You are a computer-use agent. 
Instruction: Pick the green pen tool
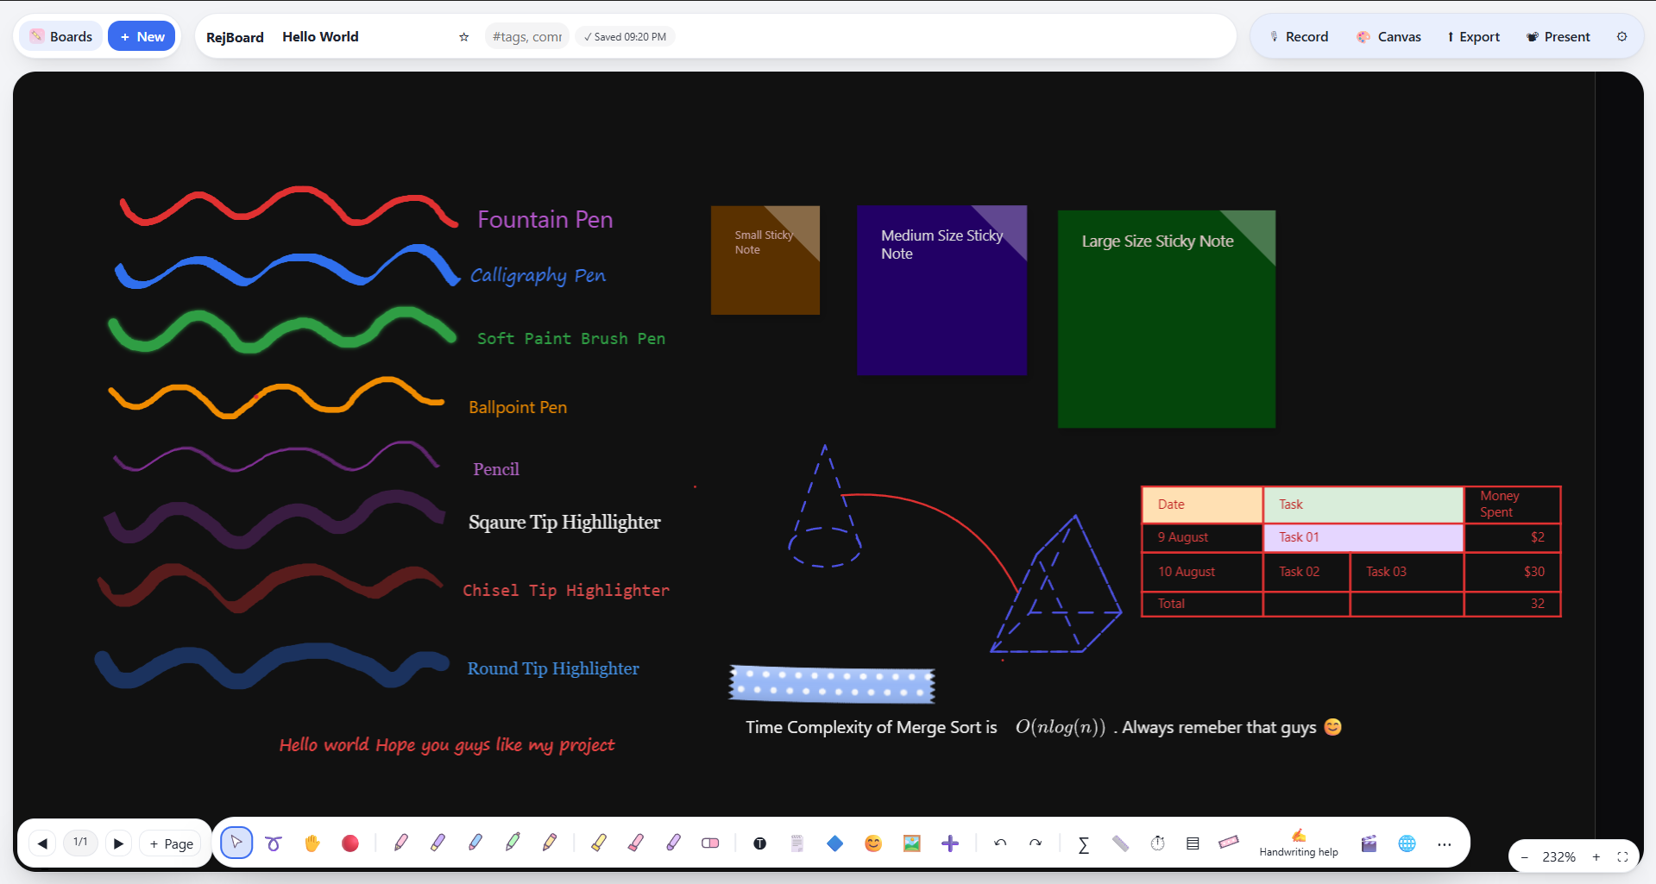(x=513, y=843)
